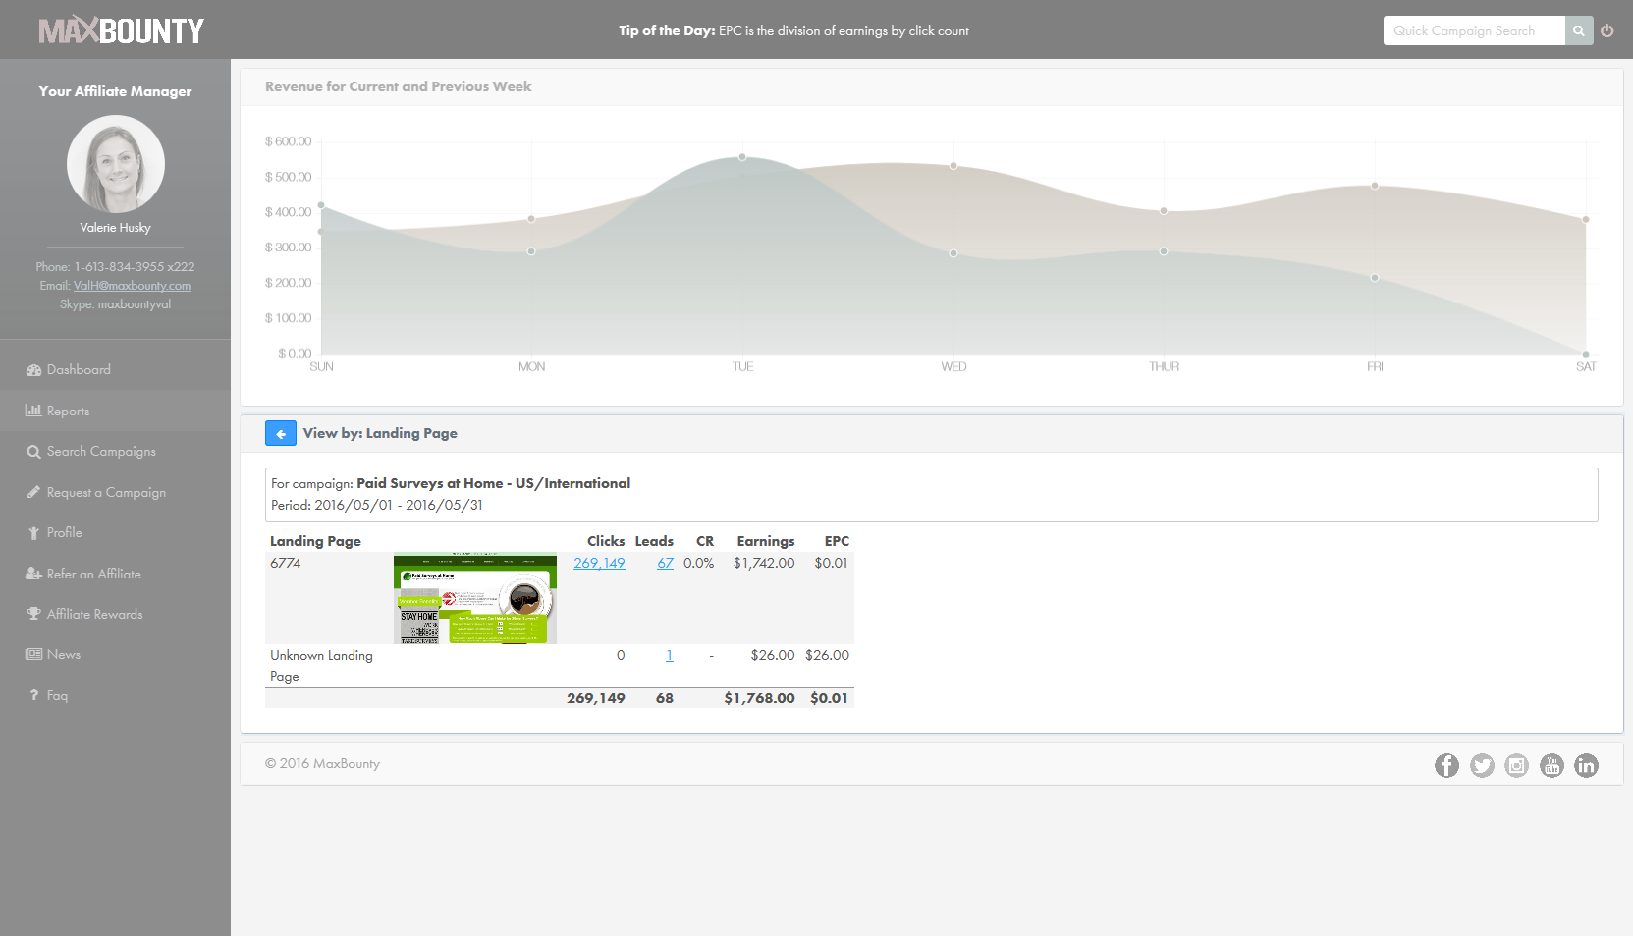
Task: Click into Quick Campaign Search field
Action: (1474, 30)
